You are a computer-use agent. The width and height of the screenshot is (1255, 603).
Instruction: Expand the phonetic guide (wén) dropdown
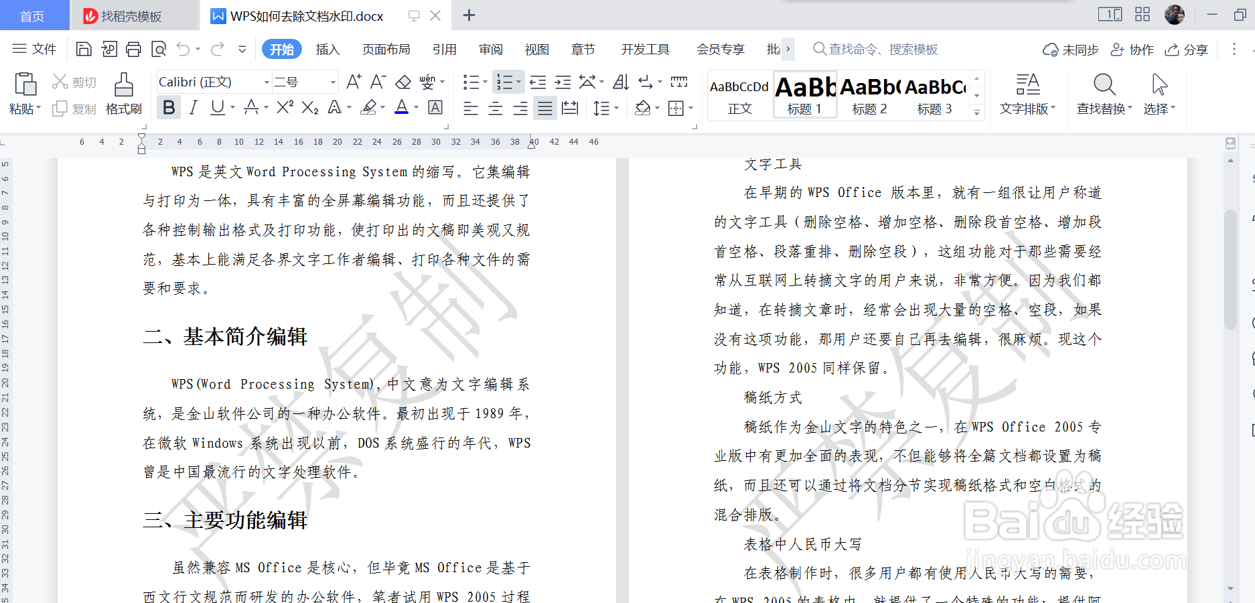(443, 82)
